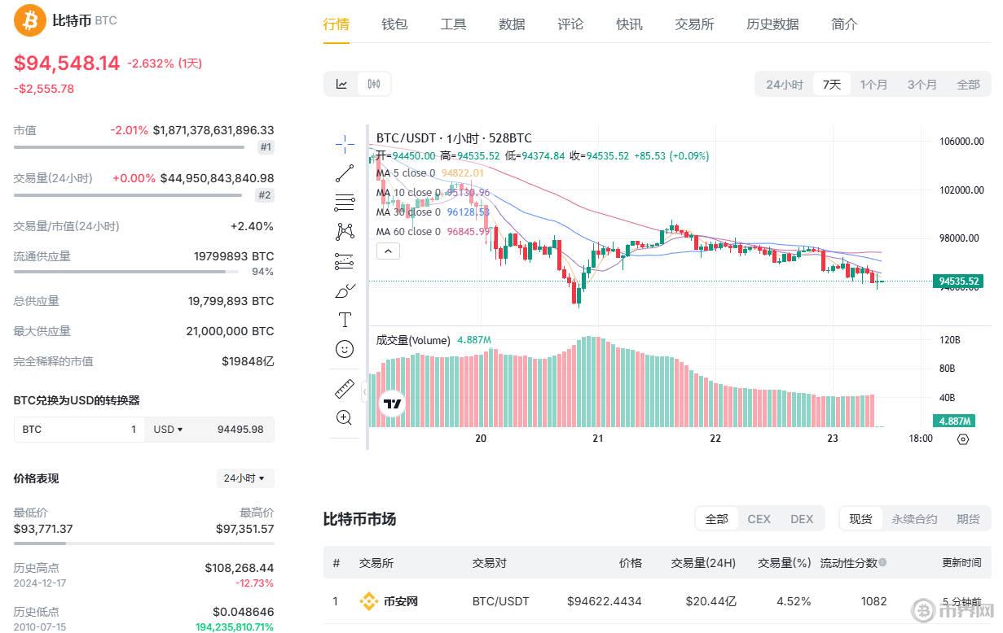Switch to candlestick chart view

click(x=374, y=84)
